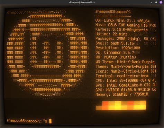164x128 pixels.
Task: Click the 'WM: Mutter (Muffin)' line
Action: (x=116, y=57)
